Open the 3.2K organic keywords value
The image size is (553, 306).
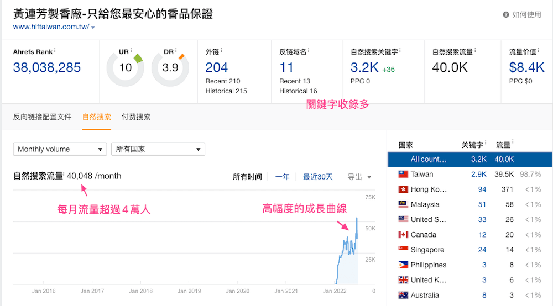coord(364,67)
